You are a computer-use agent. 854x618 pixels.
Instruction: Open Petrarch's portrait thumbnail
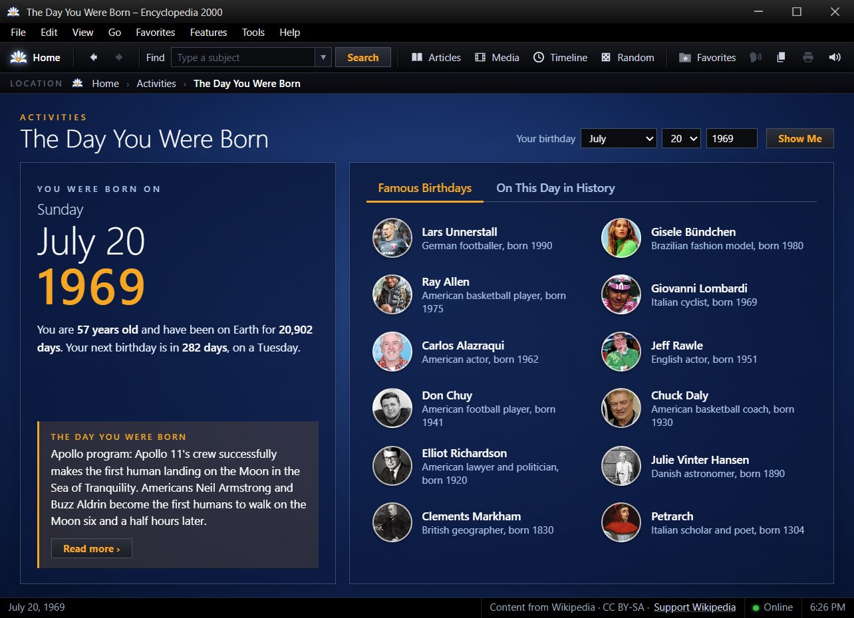coord(621,522)
